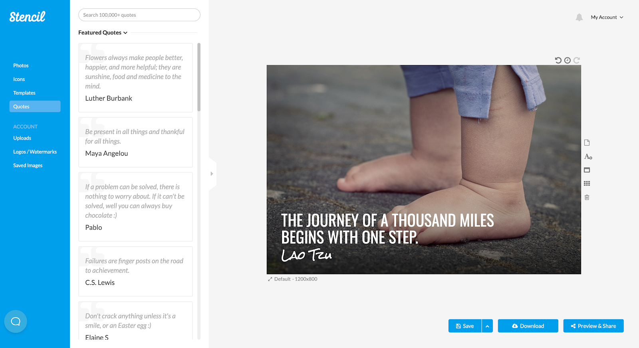Collapse the quotes side panel arrow
The image size is (639, 348).
(212, 174)
